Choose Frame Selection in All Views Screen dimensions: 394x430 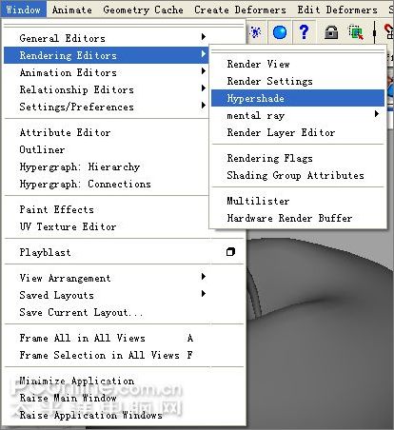(124, 355)
